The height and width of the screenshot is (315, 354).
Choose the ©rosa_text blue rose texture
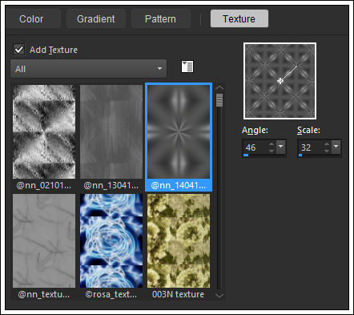(111, 240)
